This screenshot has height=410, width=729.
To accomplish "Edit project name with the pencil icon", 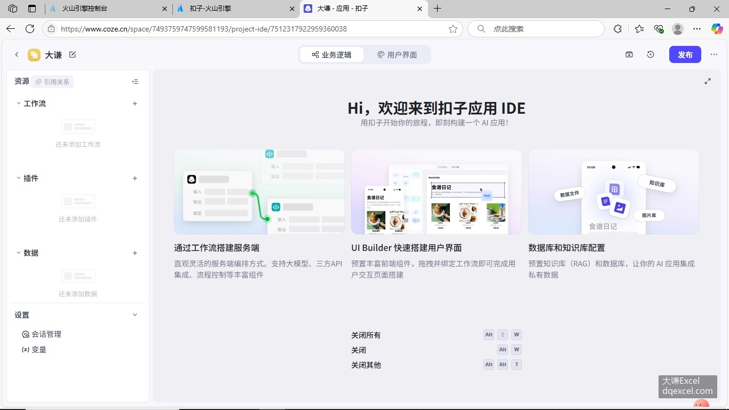I will tap(73, 54).
